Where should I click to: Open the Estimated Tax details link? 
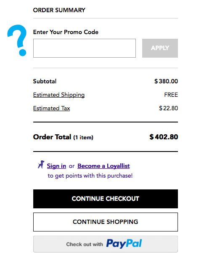(52, 109)
